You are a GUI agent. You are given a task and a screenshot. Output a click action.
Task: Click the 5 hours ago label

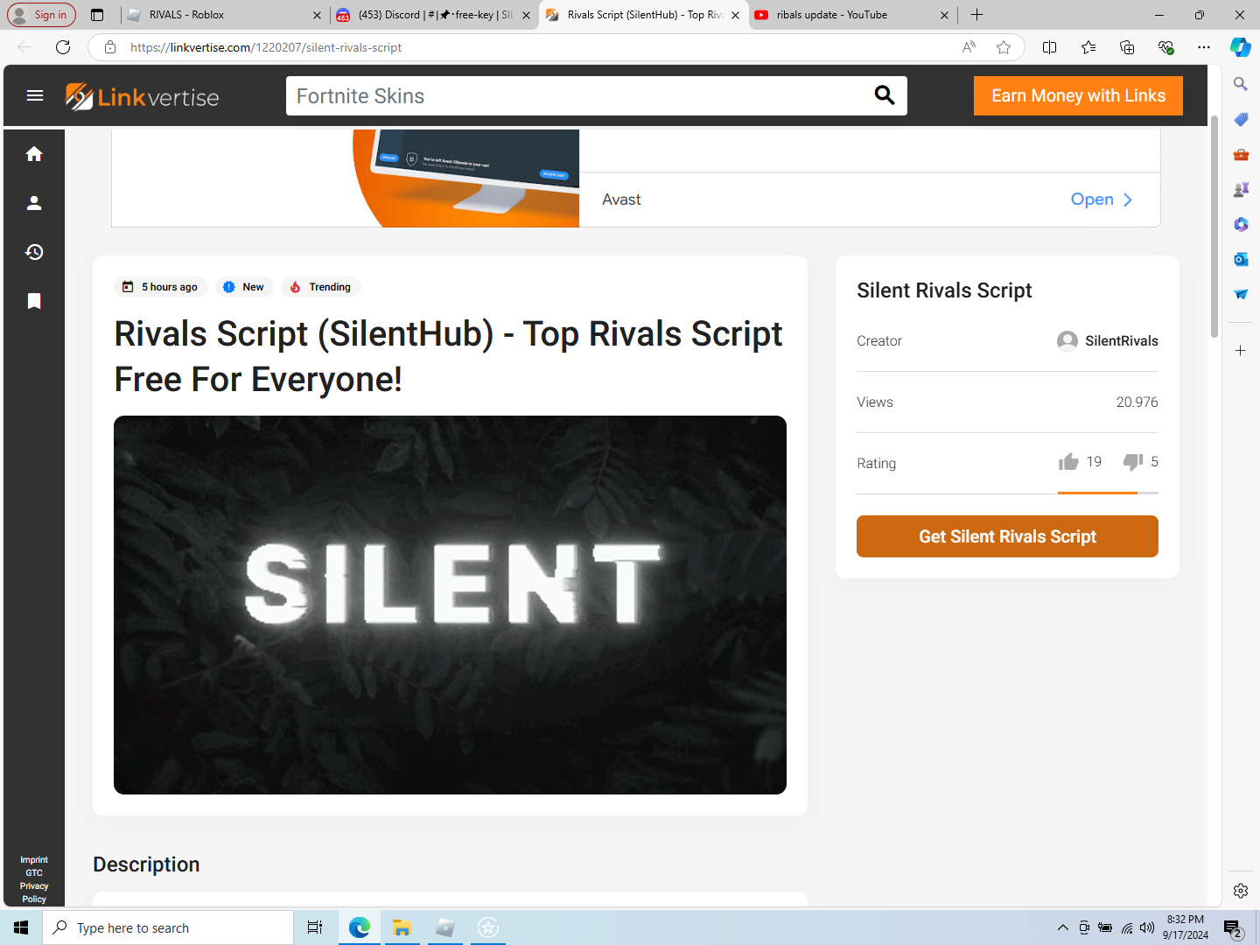pyautogui.click(x=161, y=287)
